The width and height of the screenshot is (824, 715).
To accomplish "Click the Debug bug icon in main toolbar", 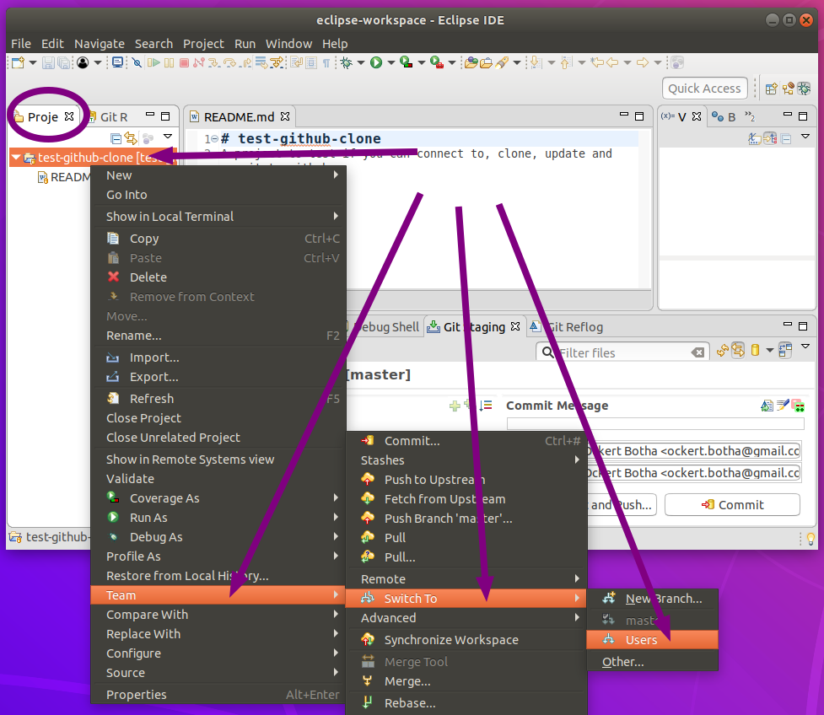I will click(x=346, y=63).
